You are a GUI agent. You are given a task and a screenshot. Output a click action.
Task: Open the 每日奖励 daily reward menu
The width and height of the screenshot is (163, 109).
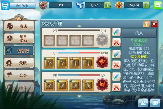click(19, 39)
